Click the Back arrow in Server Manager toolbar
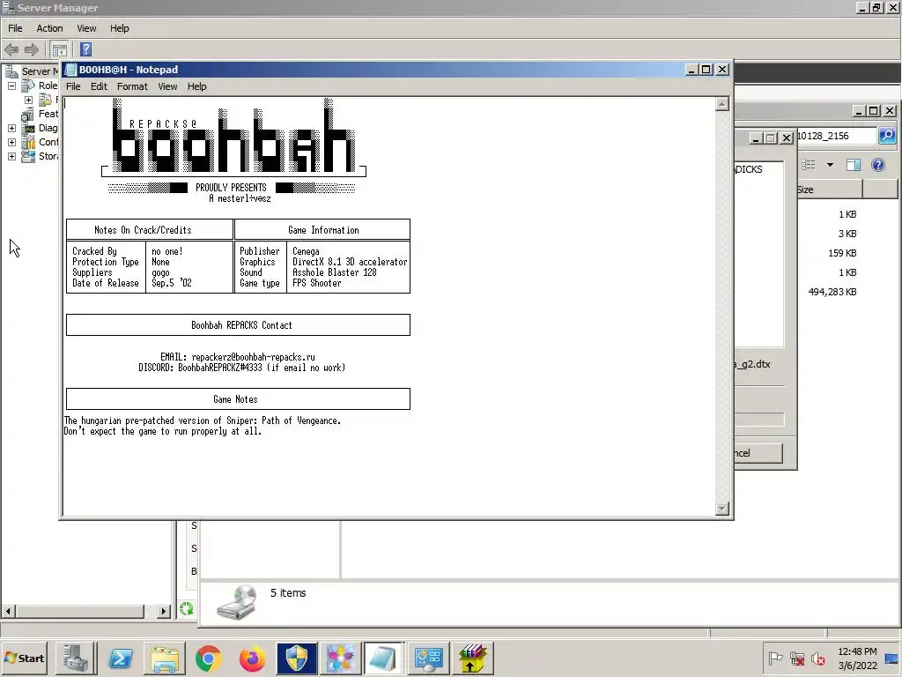Viewport: 902px width, 677px height. pos(11,49)
